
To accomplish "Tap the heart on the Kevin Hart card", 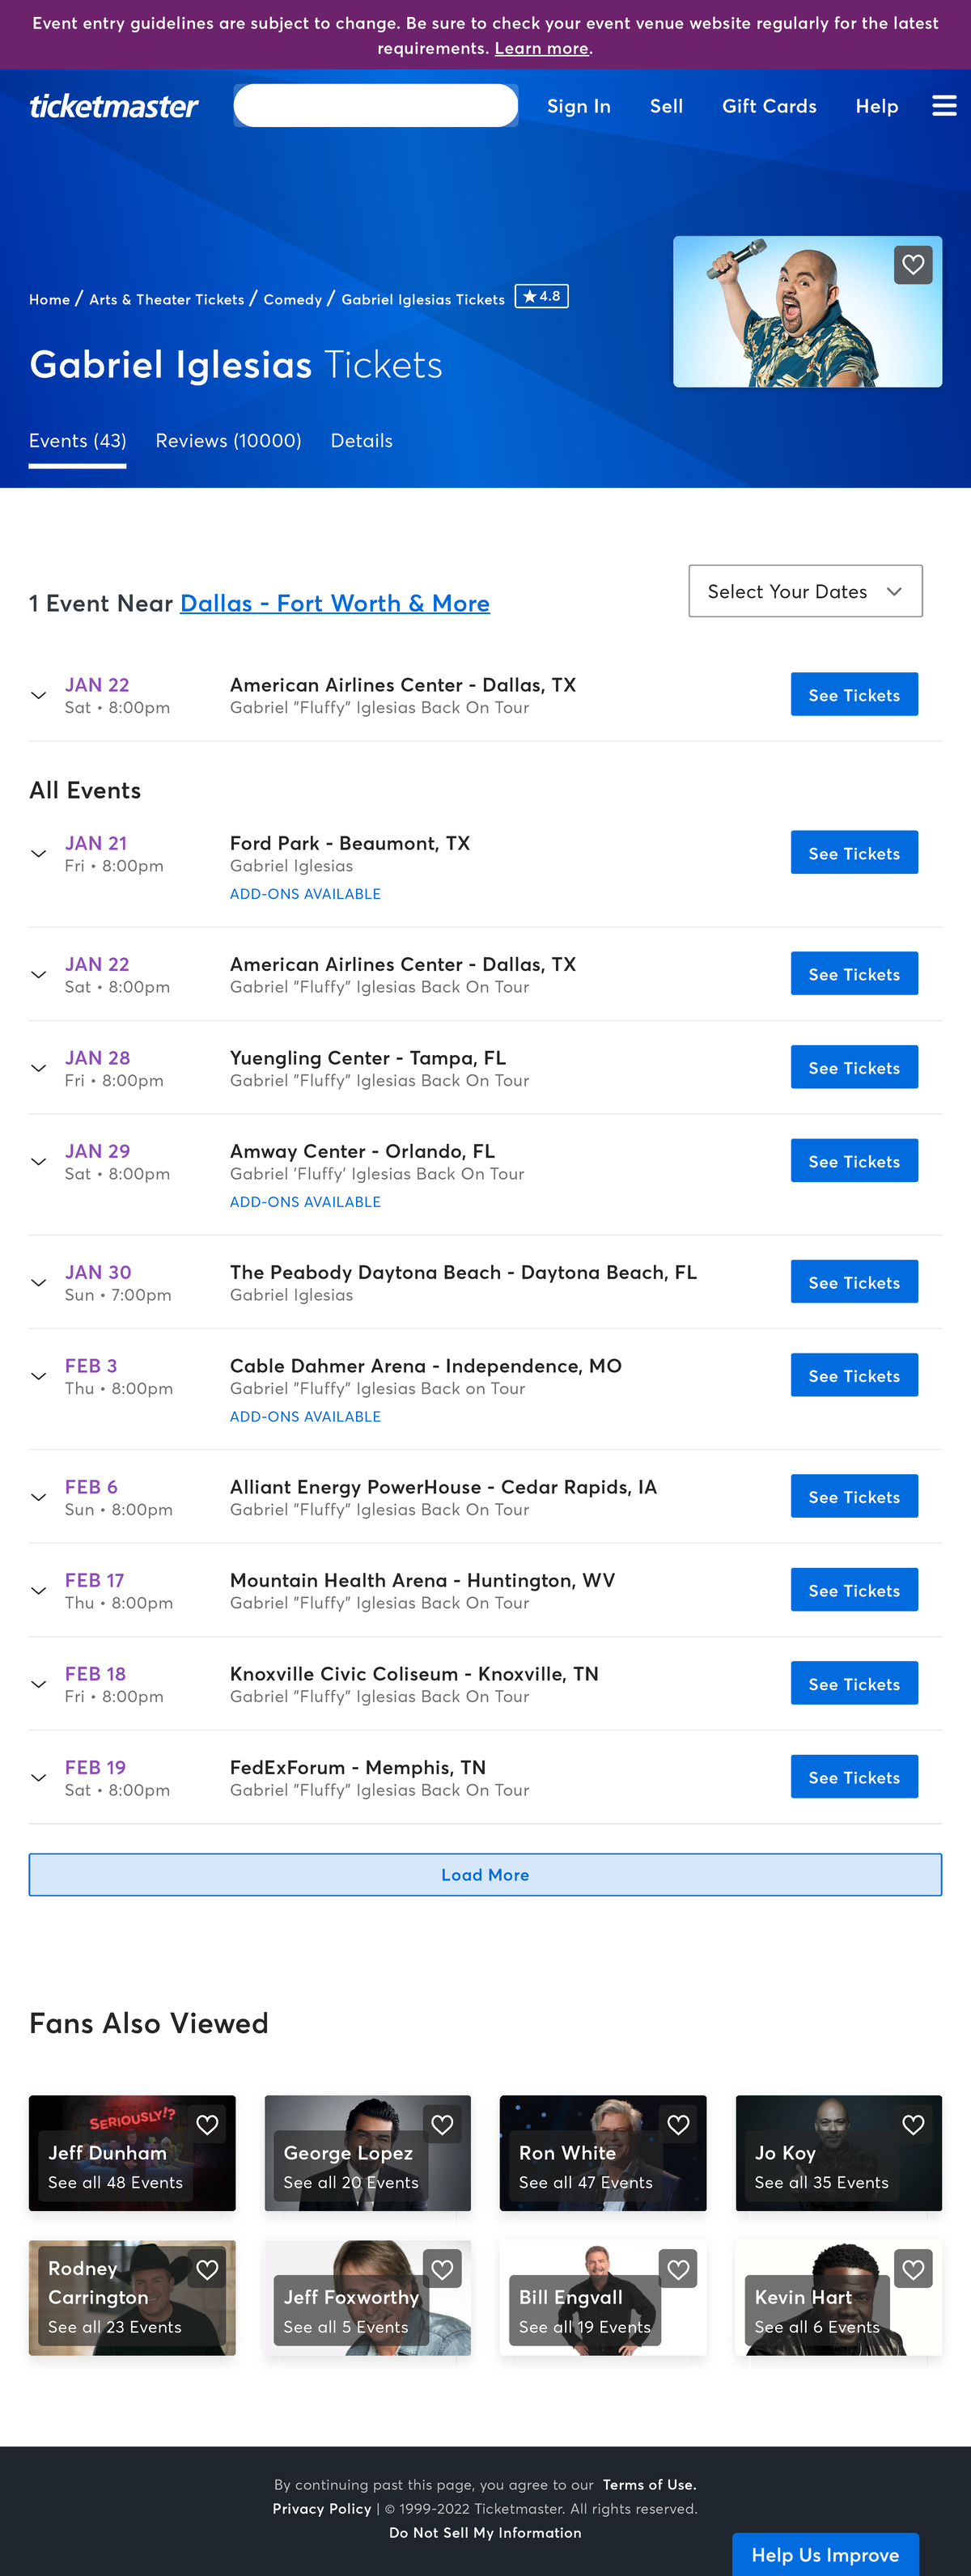I will pyautogui.click(x=913, y=2269).
